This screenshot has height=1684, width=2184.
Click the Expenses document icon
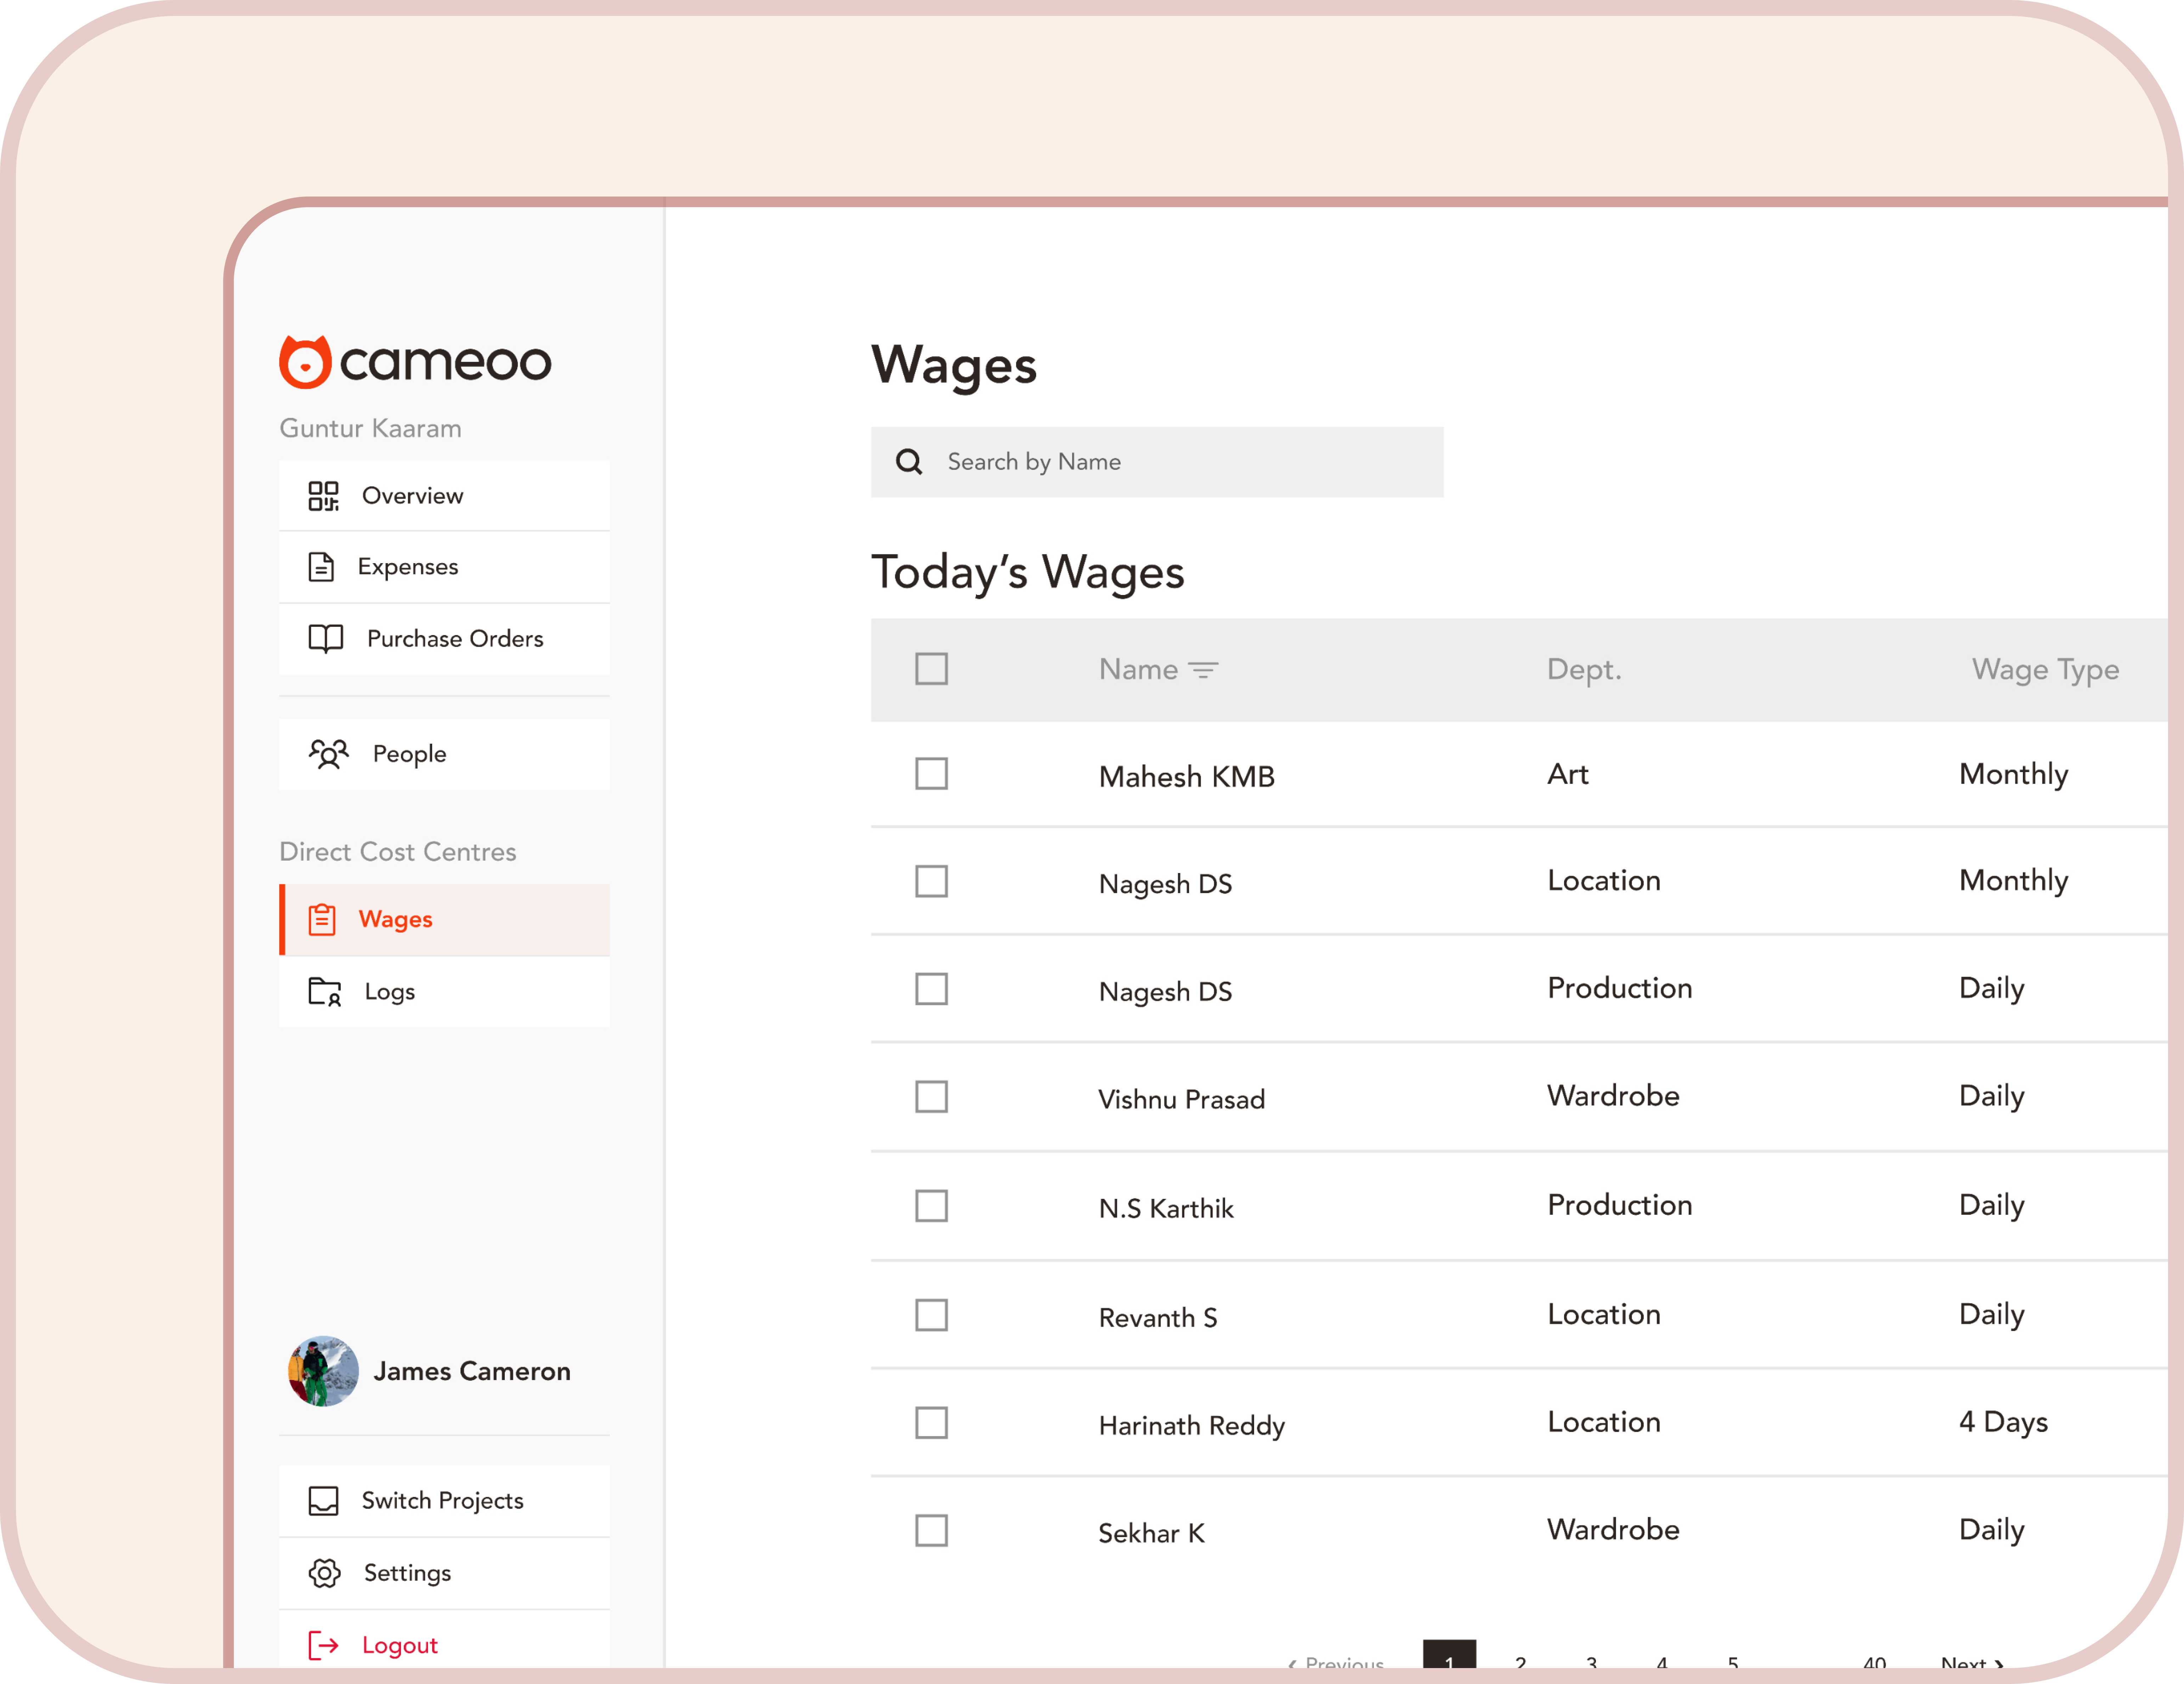coord(321,567)
